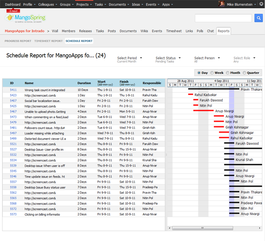
Task: Switch to the Wall project tab
Action: (x=55, y=31)
